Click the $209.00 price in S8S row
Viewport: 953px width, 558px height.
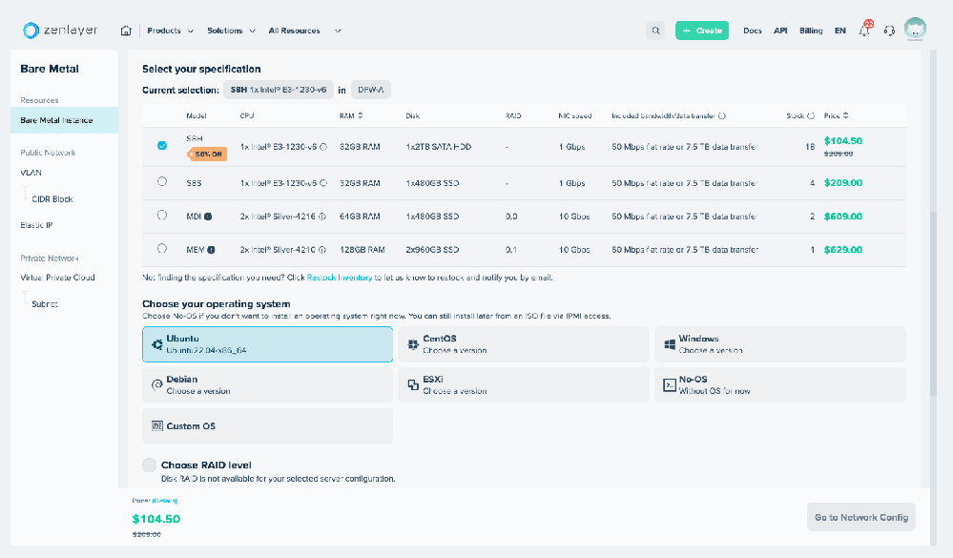pyautogui.click(x=843, y=183)
